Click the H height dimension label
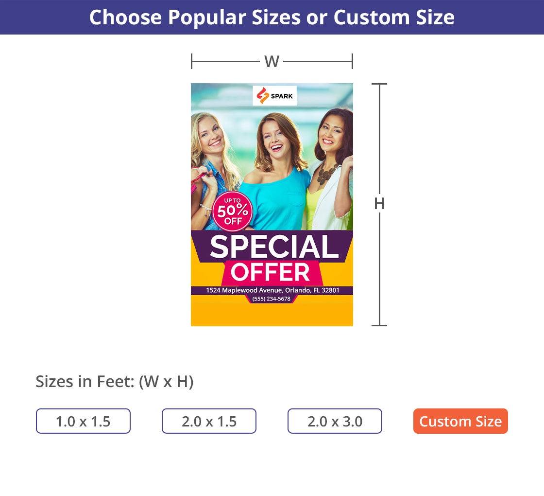This screenshot has height=496, width=544. tap(379, 204)
